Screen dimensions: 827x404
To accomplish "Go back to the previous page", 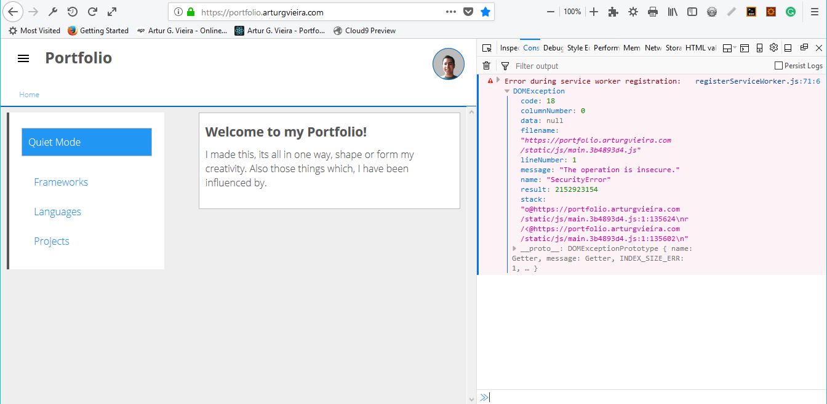I will tap(14, 12).
